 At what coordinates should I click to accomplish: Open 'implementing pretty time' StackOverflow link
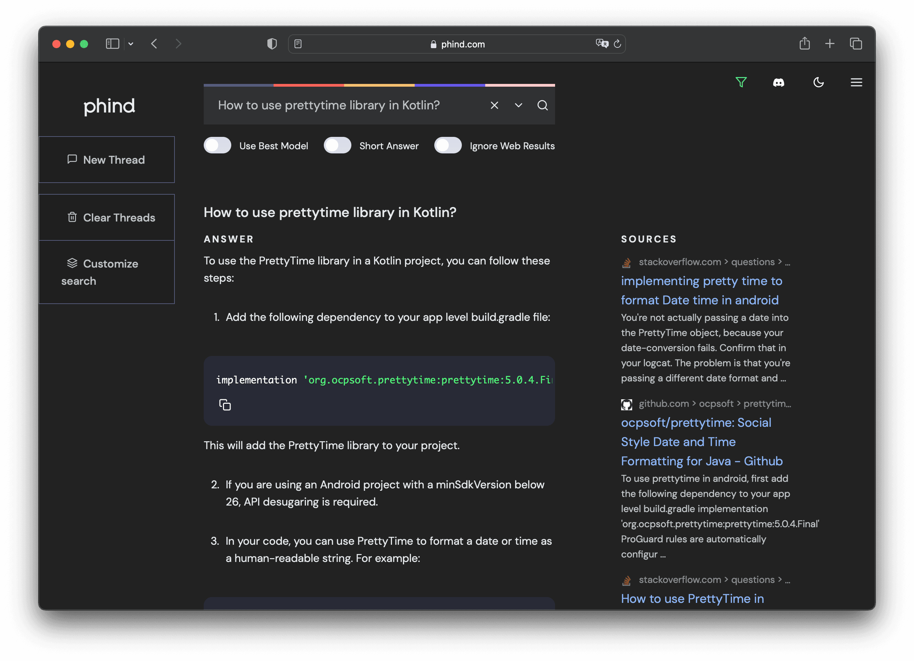point(701,290)
